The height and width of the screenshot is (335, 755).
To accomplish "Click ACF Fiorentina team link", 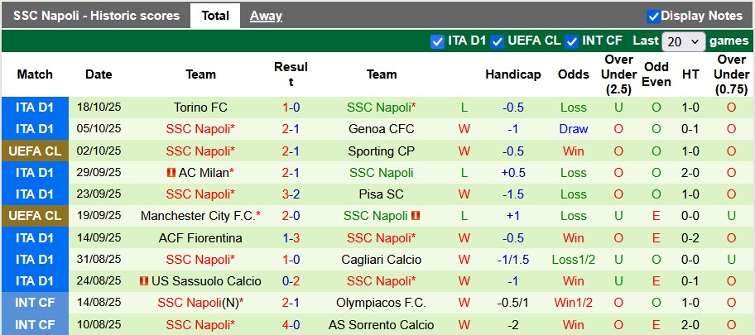I will pos(200,237).
